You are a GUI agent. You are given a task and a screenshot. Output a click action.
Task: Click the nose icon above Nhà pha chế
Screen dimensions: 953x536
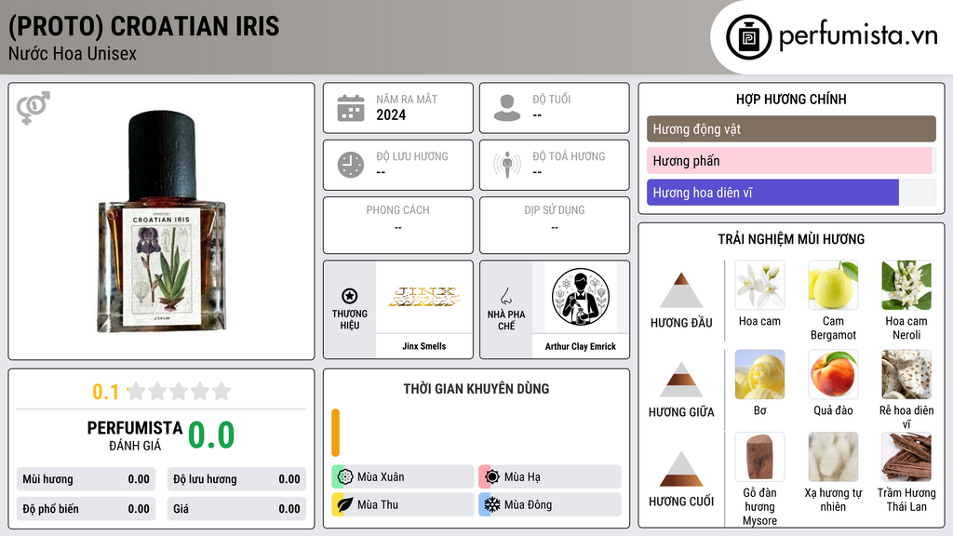coord(505,296)
